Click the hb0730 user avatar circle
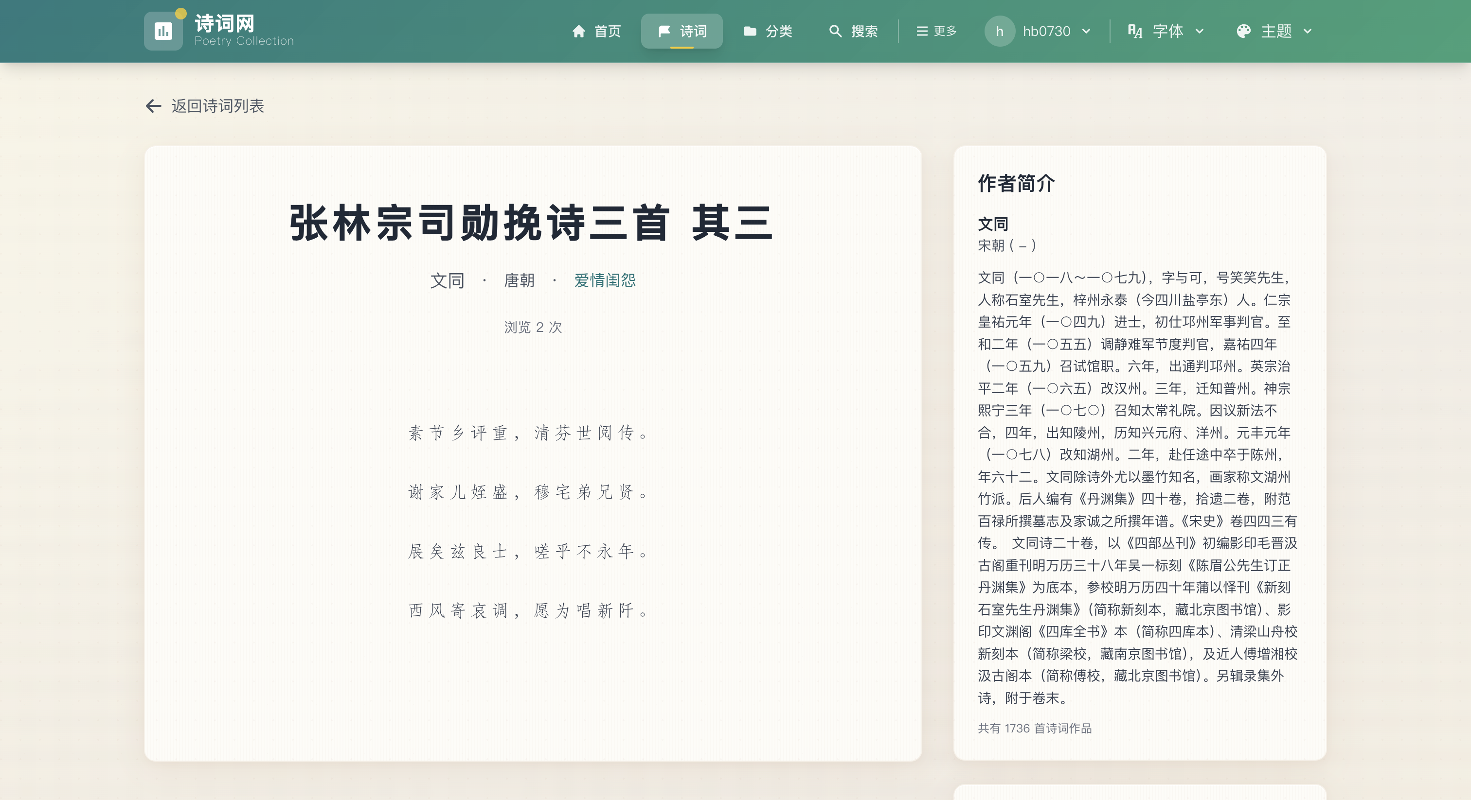The width and height of the screenshot is (1471, 800). click(x=999, y=31)
